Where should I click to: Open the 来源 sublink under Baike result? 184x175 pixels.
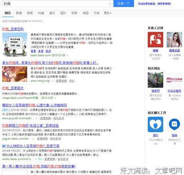(x=40, y=51)
